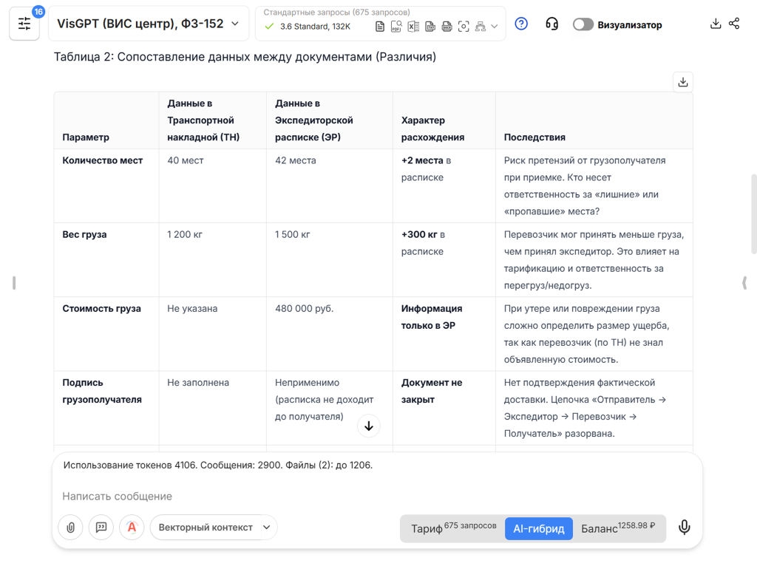
Task: Click the Подпись грузополучателя row label
Action: click(102, 391)
